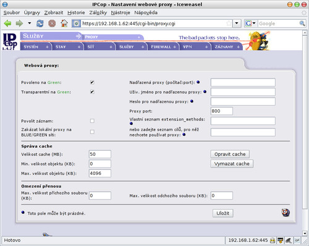
Task: Click the Vymazat cache button
Action: [x=232, y=164]
